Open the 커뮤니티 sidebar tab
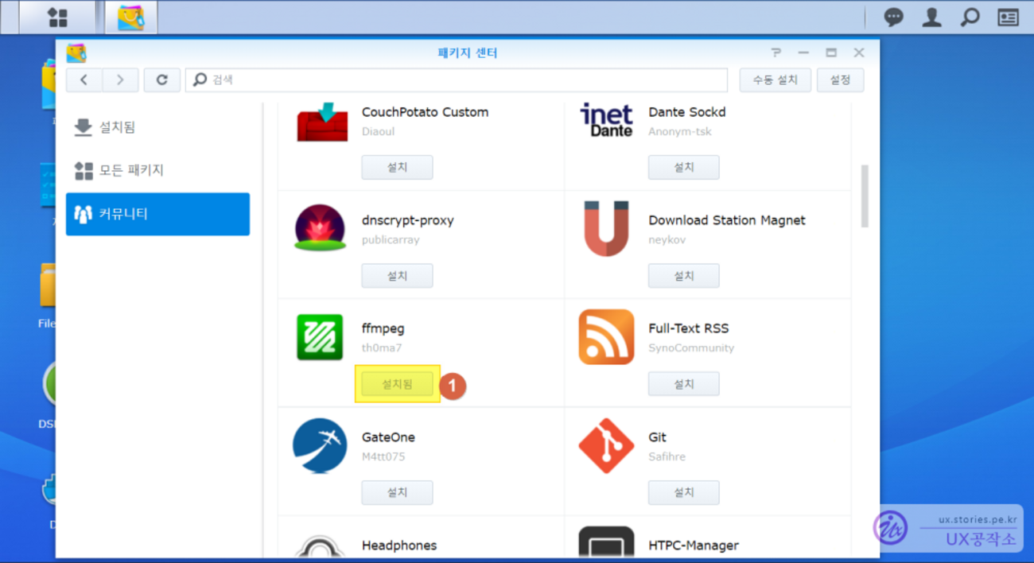1034x563 pixels. 157,214
